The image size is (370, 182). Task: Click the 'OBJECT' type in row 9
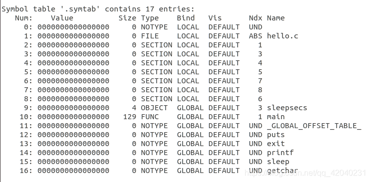point(154,108)
